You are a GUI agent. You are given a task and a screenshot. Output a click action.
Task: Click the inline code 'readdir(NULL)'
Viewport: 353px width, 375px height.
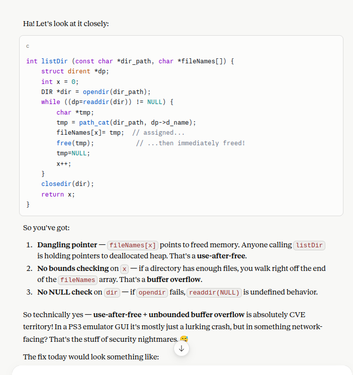(x=214, y=293)
